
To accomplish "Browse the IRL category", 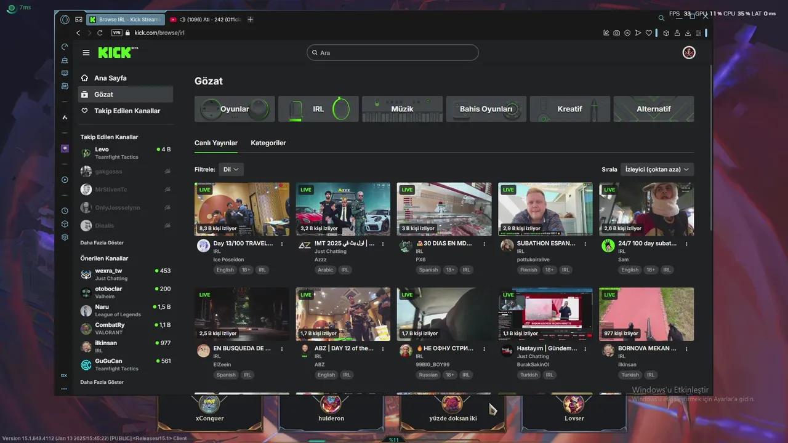I will [x=318, y=109].
